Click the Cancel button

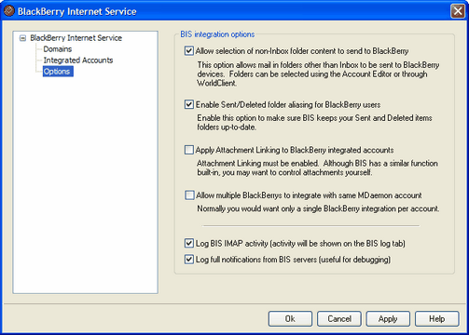tap(339, 319)
